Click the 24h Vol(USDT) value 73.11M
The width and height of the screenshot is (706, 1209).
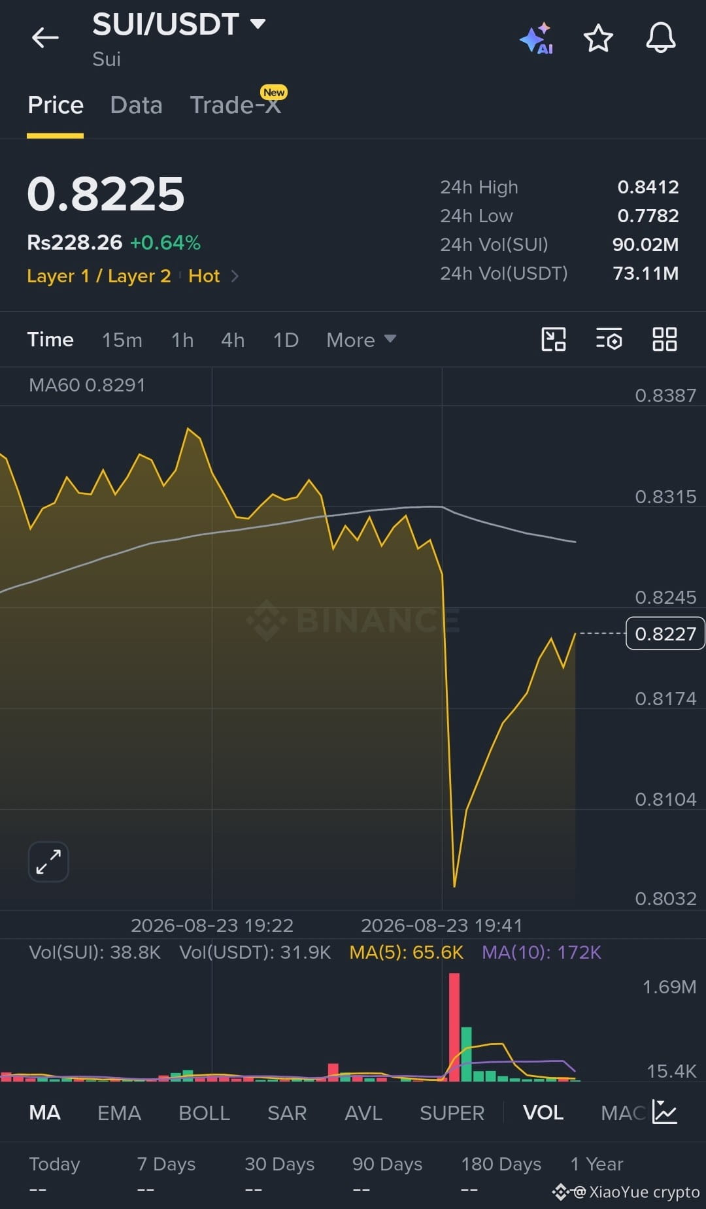[645, 273]
